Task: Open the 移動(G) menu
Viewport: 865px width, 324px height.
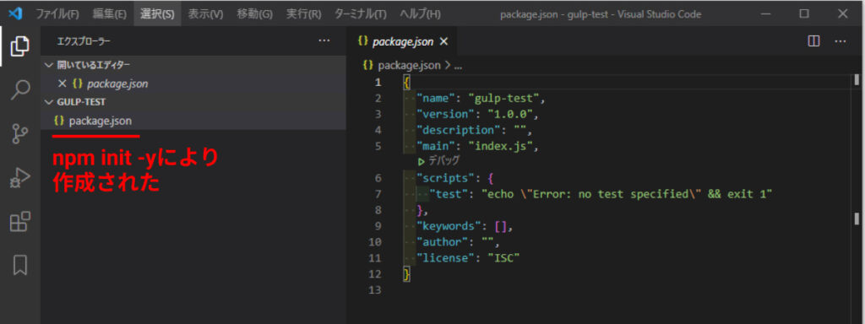Action: click(x=254, y=13)
